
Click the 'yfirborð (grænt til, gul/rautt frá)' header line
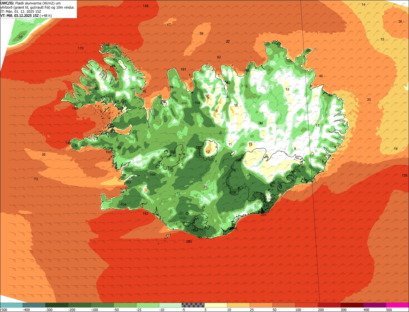point(38,7)
